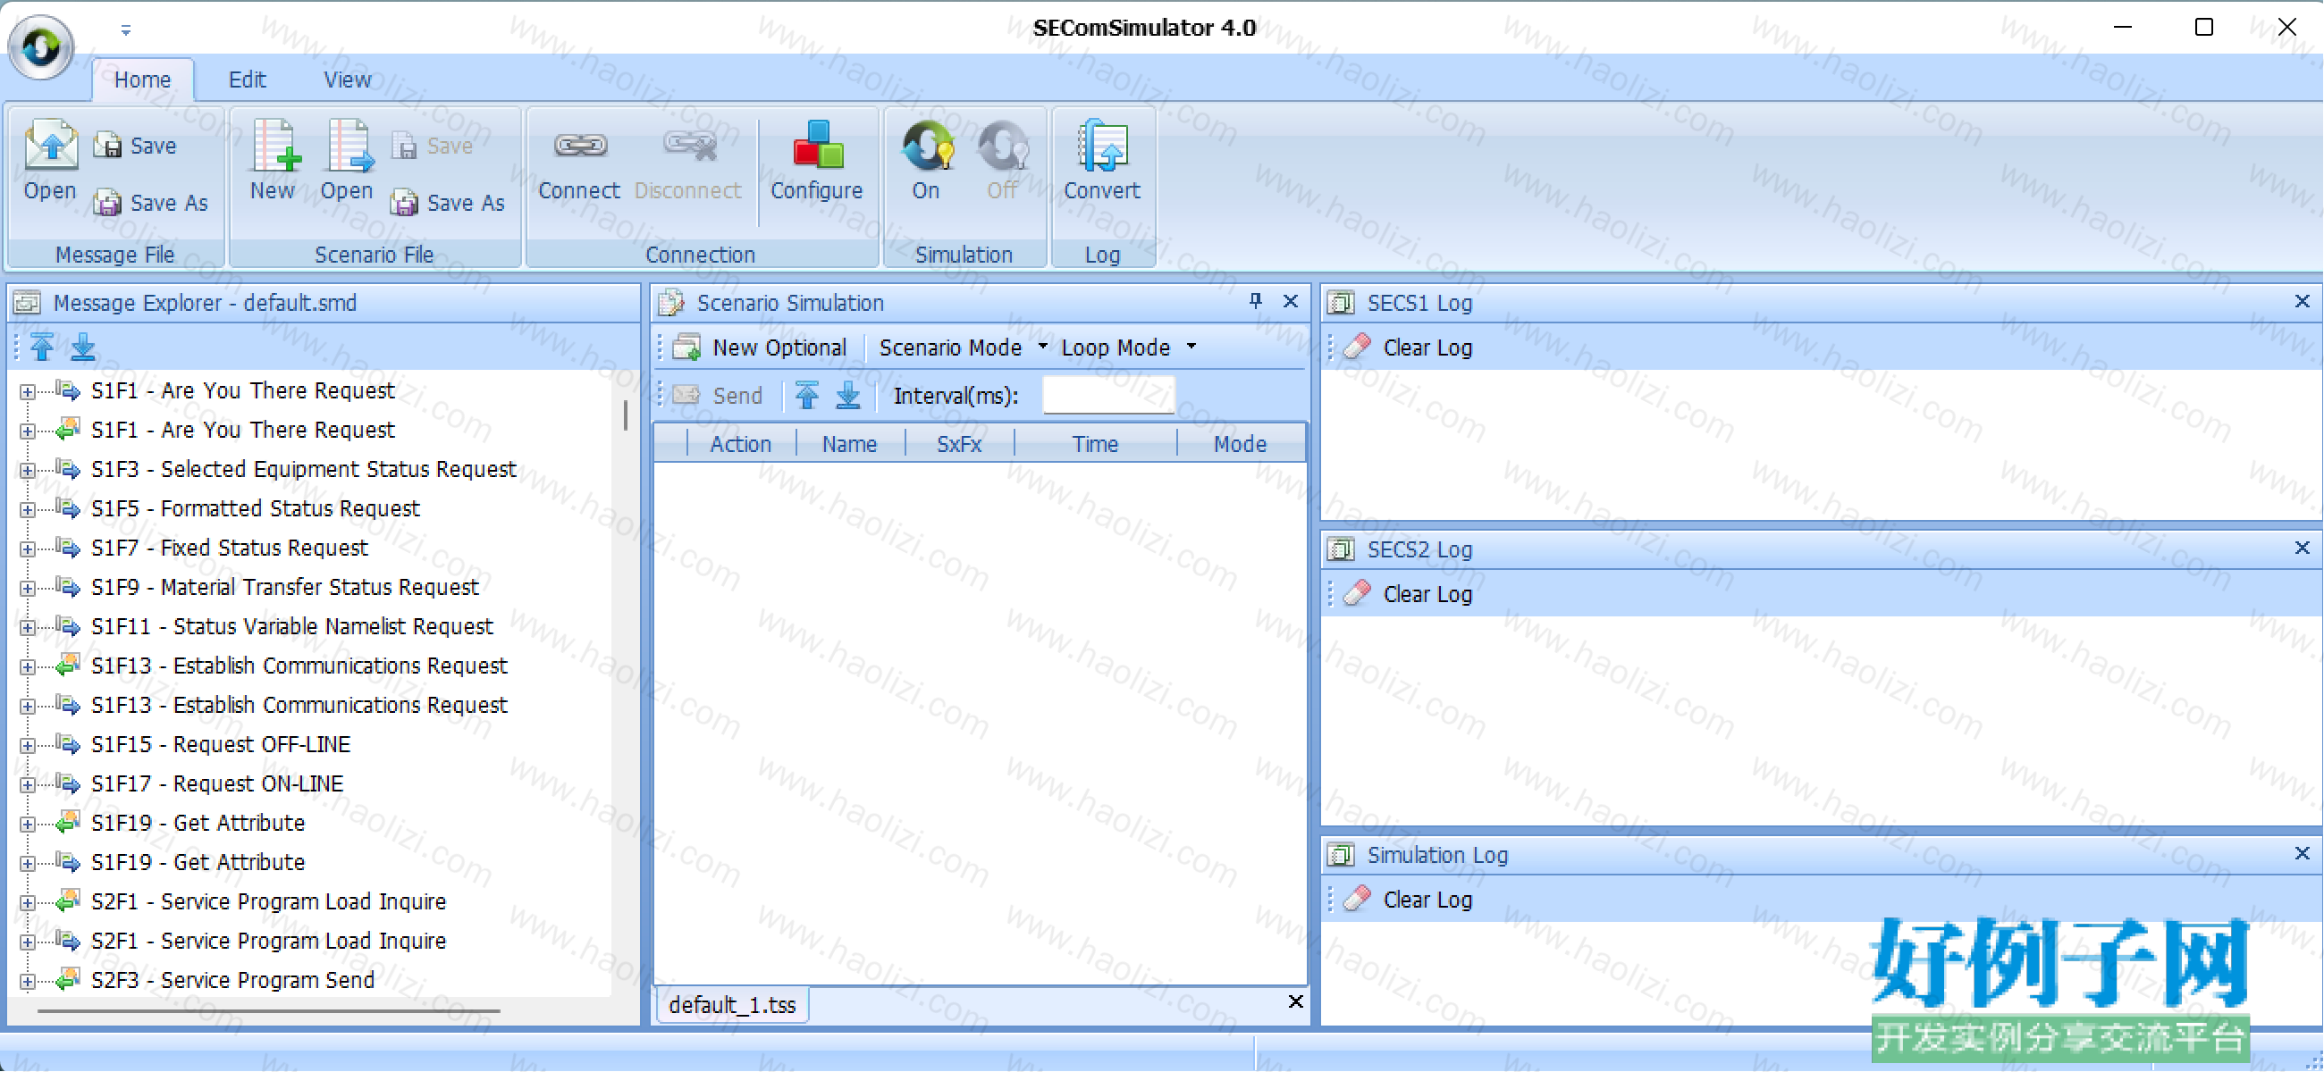2324x1072 pixels.
Task: Close the Simulation Log panel
Action: point(2303,854)
